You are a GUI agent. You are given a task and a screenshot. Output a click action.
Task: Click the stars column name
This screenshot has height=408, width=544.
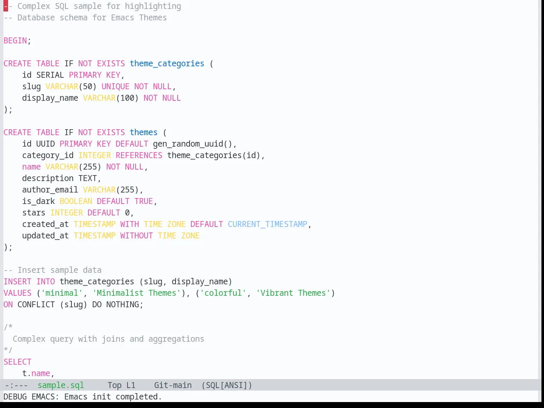pyautogui.click(x=34, y=212)
